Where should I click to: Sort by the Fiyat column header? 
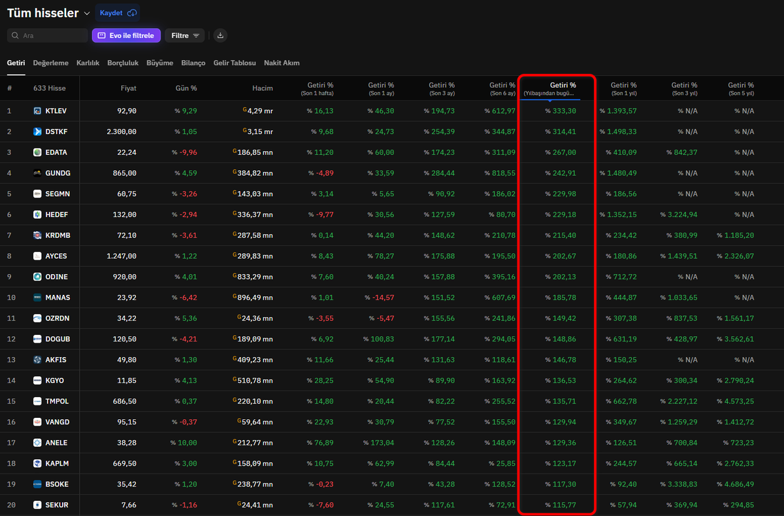pyautogui.click(x=129, y=88)
